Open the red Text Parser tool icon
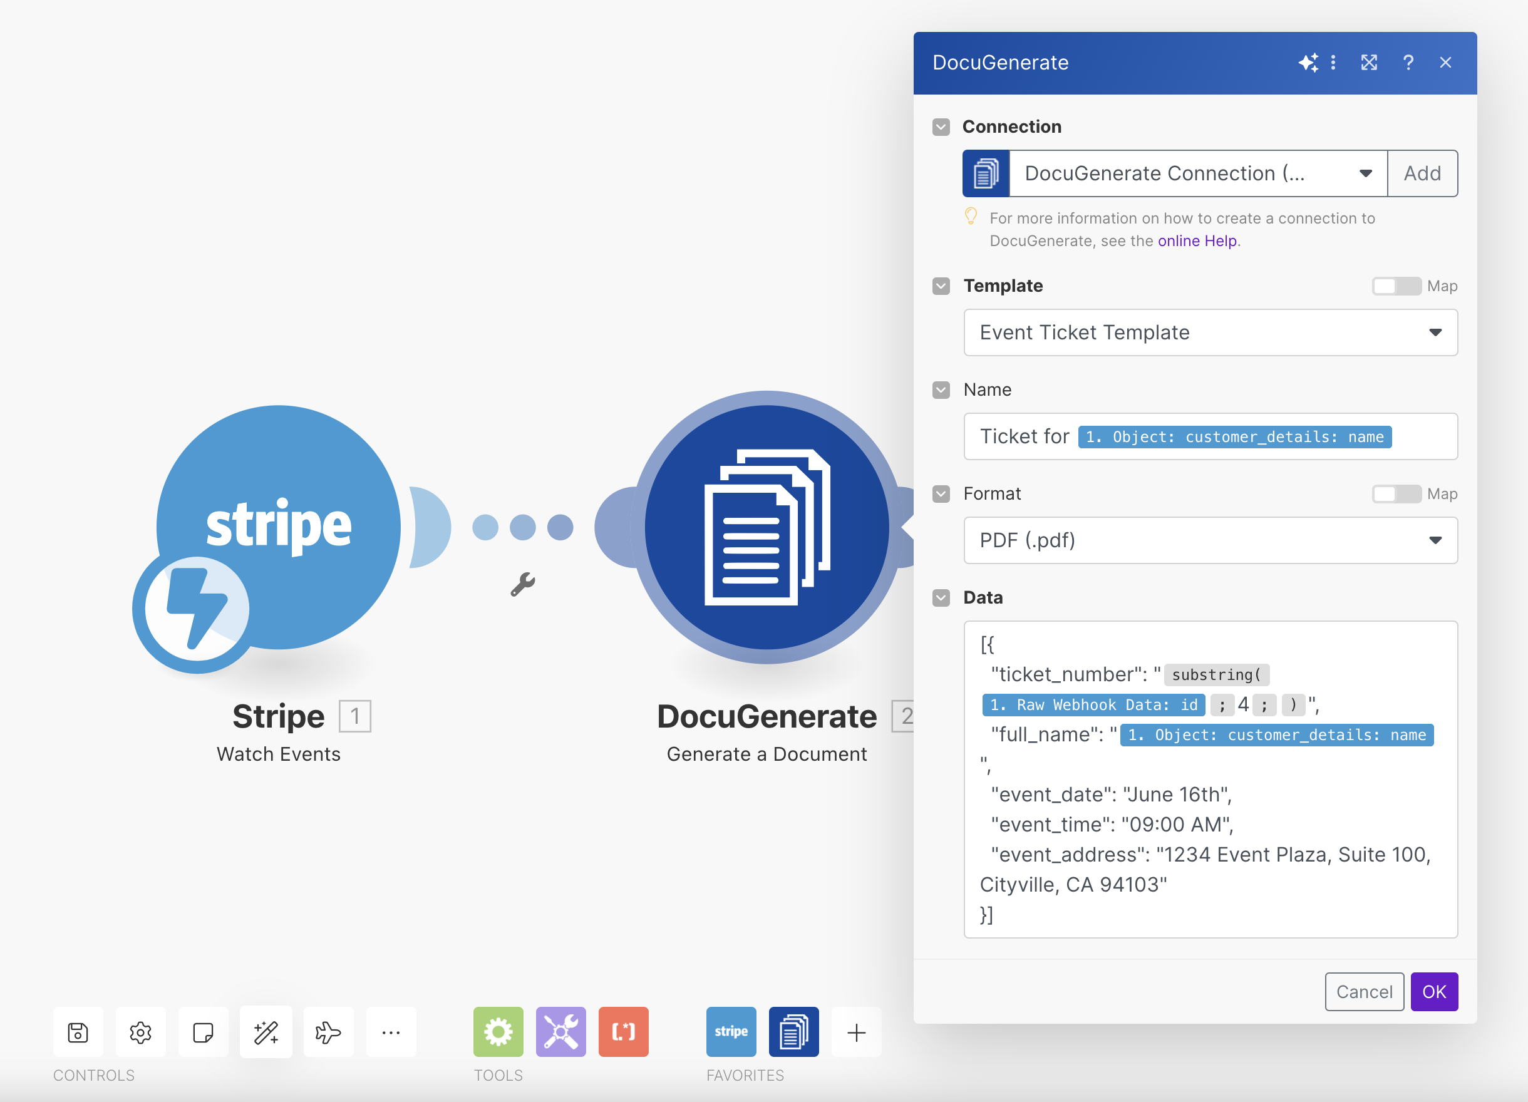Viewport: 1528px width, 1102px height. tap(624, 1032)
